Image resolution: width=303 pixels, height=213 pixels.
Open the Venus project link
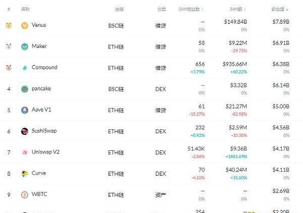coord(38,25)
